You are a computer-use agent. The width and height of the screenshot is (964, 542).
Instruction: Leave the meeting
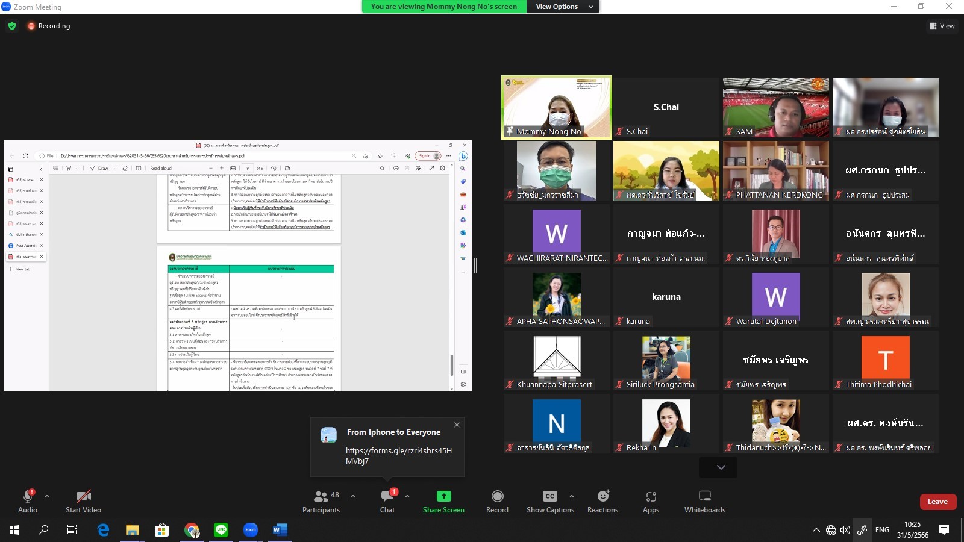(937, 502)
